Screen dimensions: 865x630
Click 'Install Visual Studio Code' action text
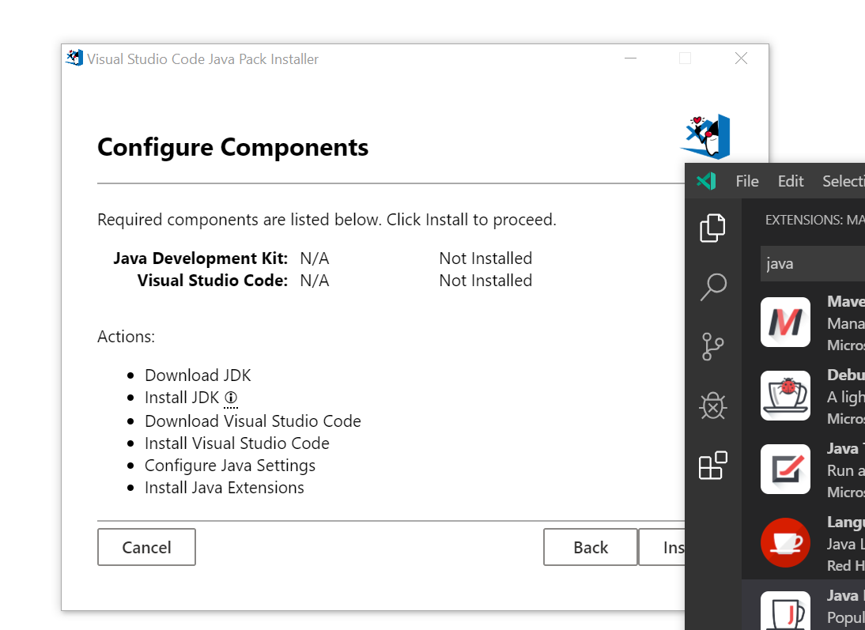click(237, 443)
